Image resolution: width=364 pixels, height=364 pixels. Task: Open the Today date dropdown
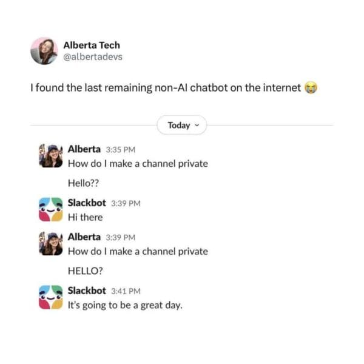181,126
